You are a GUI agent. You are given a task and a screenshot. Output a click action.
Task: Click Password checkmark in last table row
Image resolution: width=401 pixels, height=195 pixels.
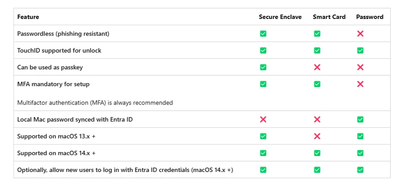point(360,170)
